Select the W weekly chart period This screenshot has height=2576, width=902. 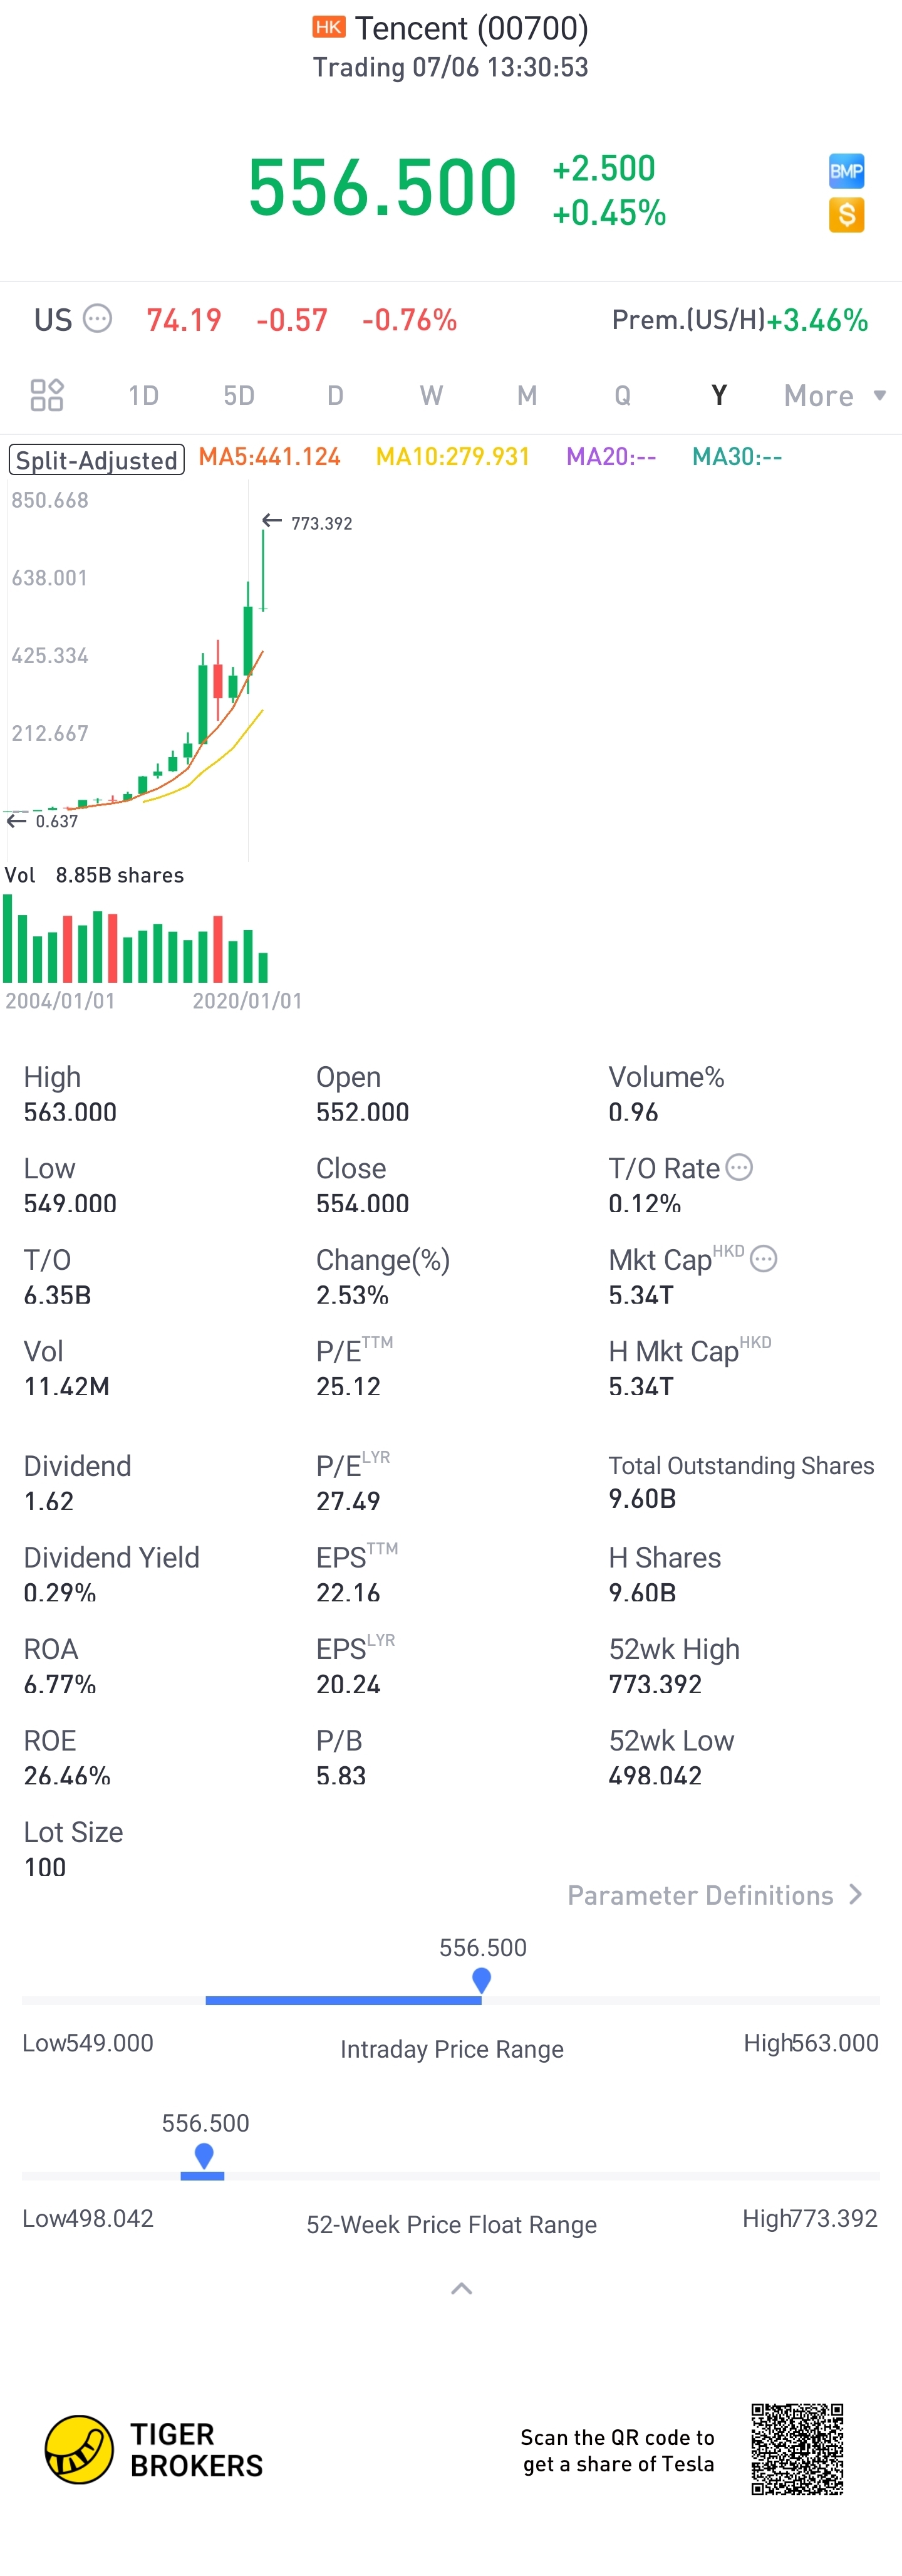430,396
